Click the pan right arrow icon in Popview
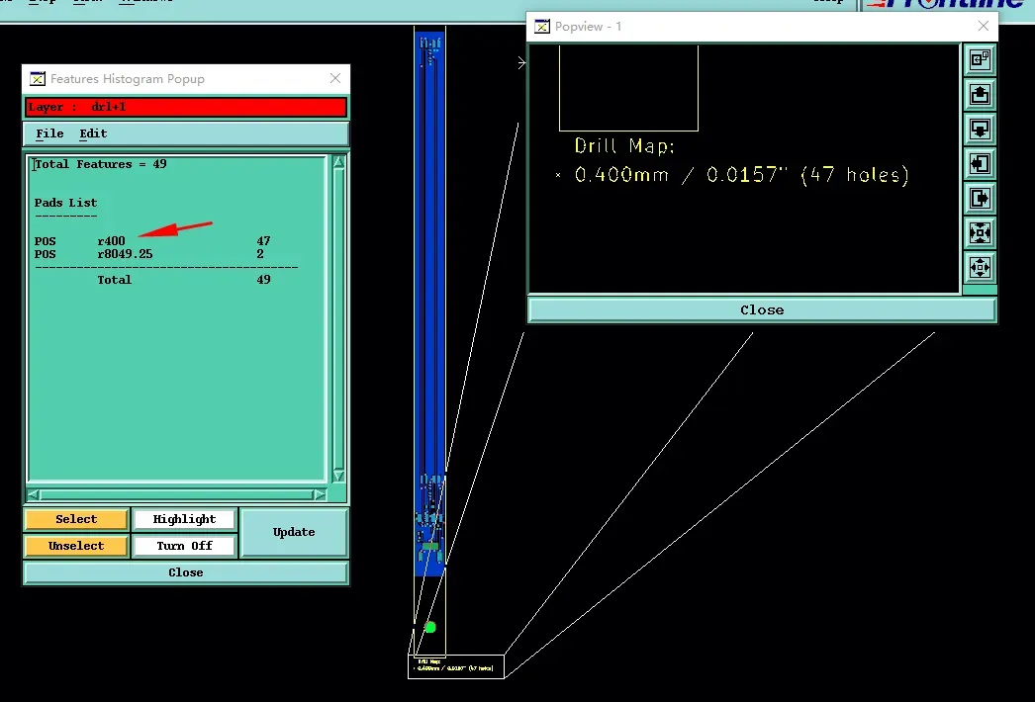1035x702 pixels. pyautogui.click(x=980, y=198)
